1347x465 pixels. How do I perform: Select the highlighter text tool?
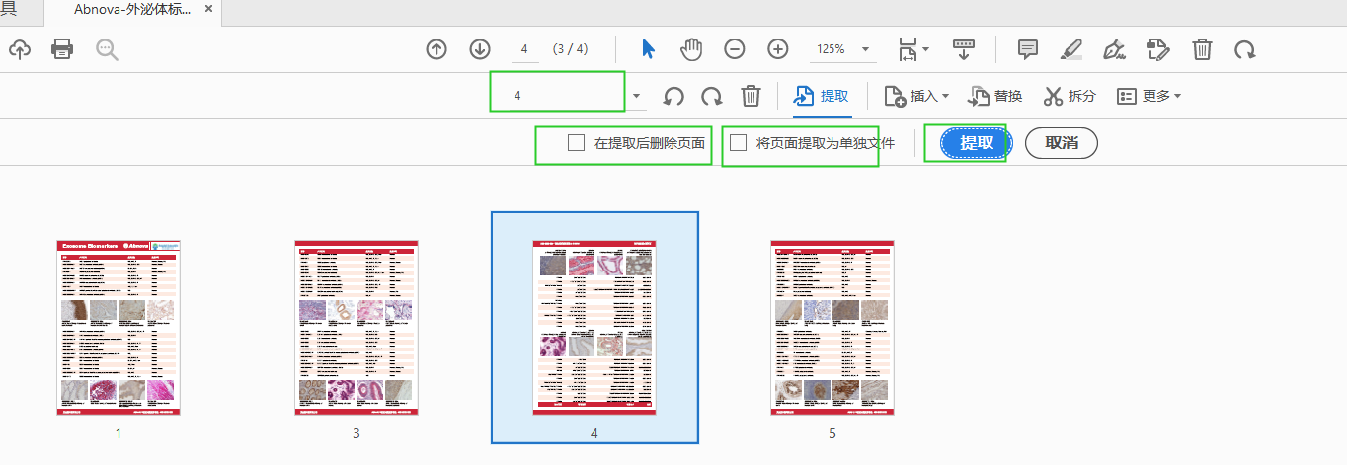coord(1070,48)
